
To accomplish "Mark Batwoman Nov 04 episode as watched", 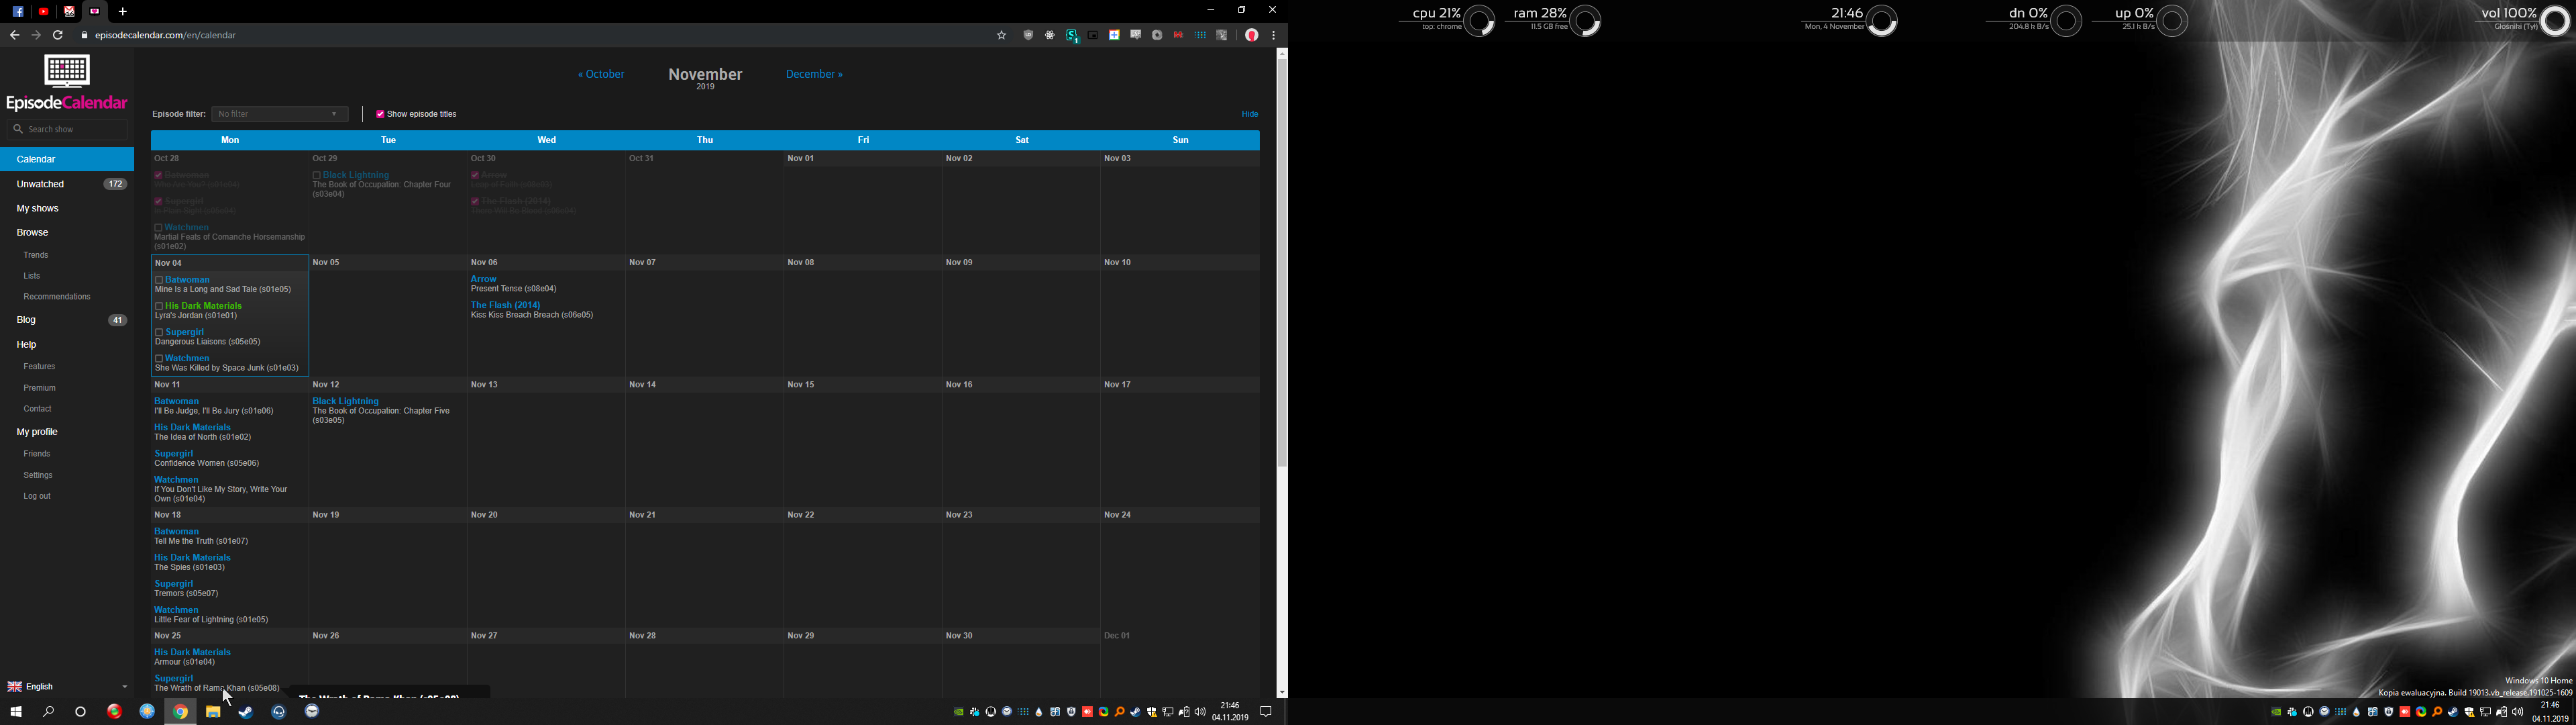I will tap(159, 281).
